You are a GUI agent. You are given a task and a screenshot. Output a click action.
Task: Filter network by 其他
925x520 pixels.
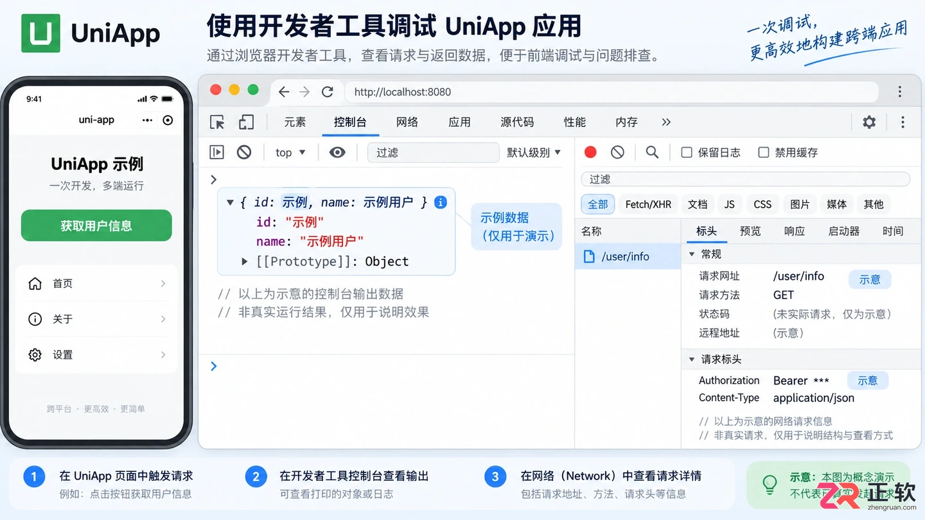click(x=874, y=204)
